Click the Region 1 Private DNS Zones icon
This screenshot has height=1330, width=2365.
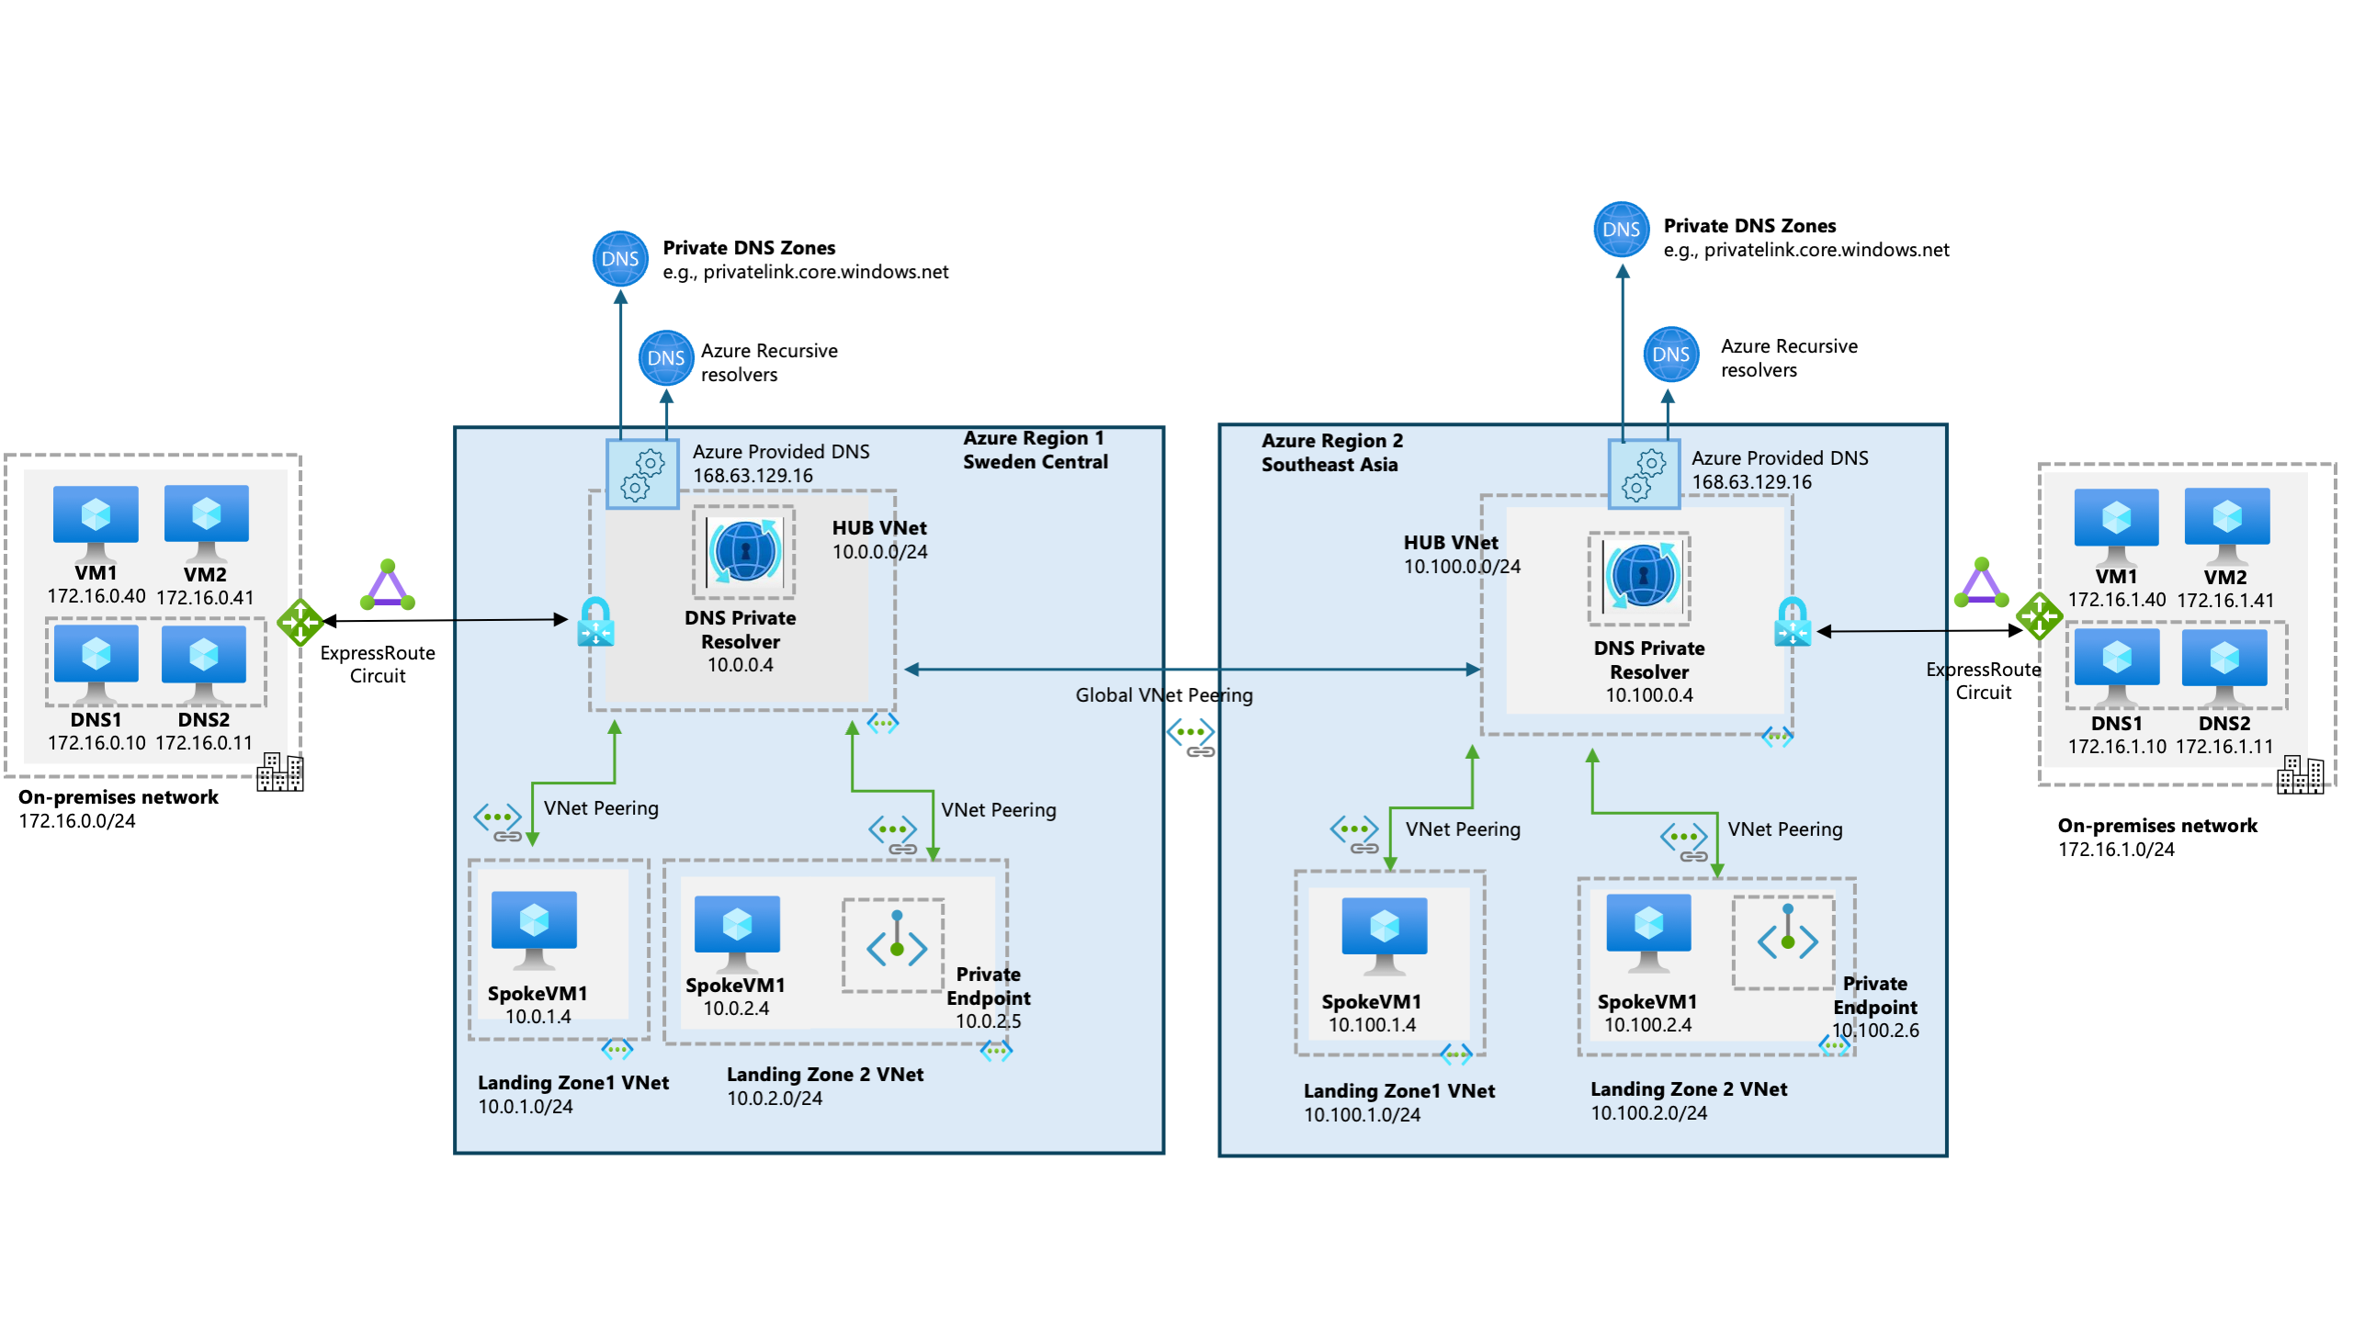(620, 259)
